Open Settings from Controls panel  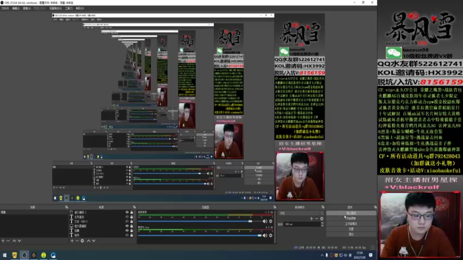pos(351,229)
